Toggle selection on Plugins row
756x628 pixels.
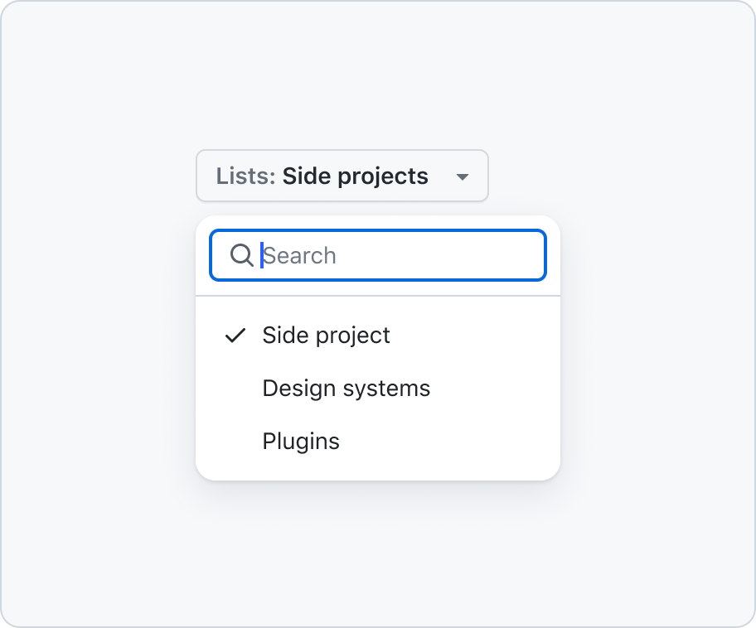coord(378,442)
